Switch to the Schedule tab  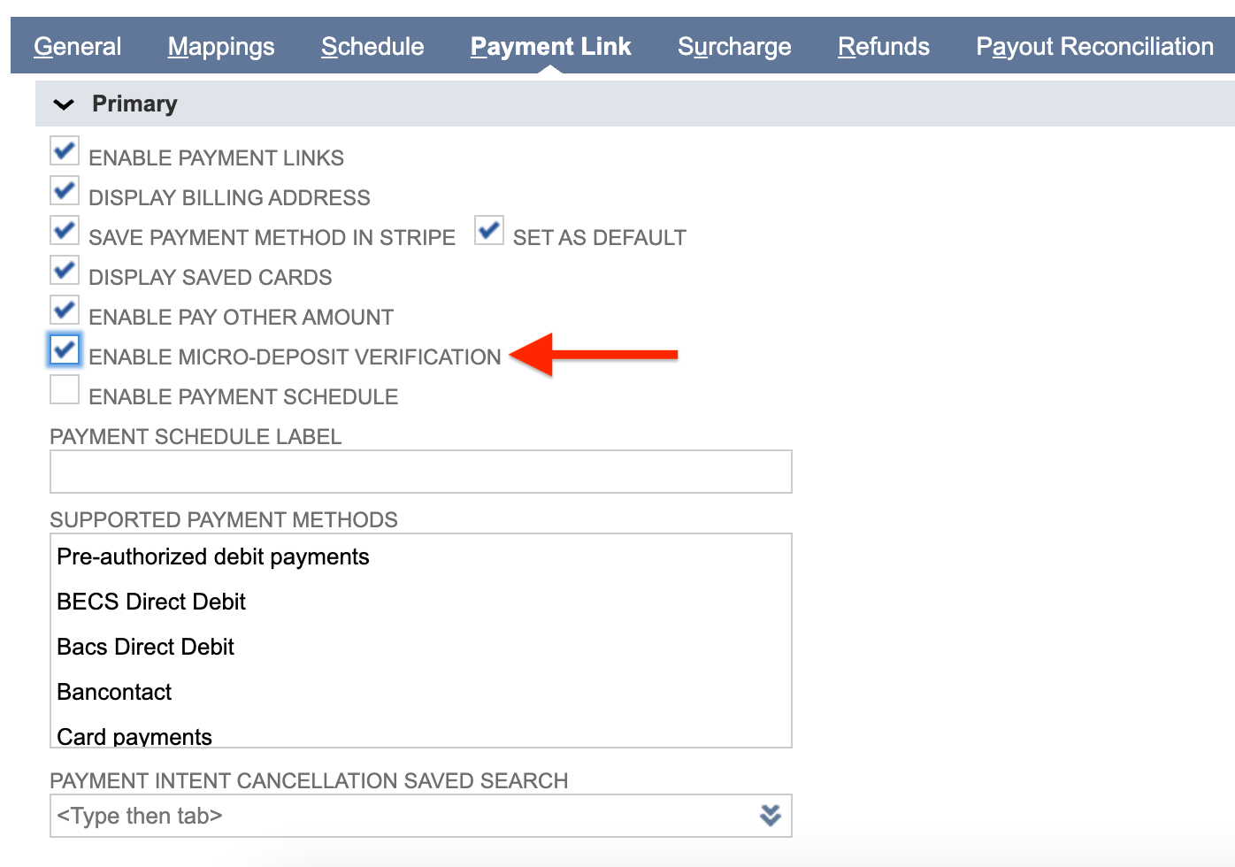pos(372,46)
